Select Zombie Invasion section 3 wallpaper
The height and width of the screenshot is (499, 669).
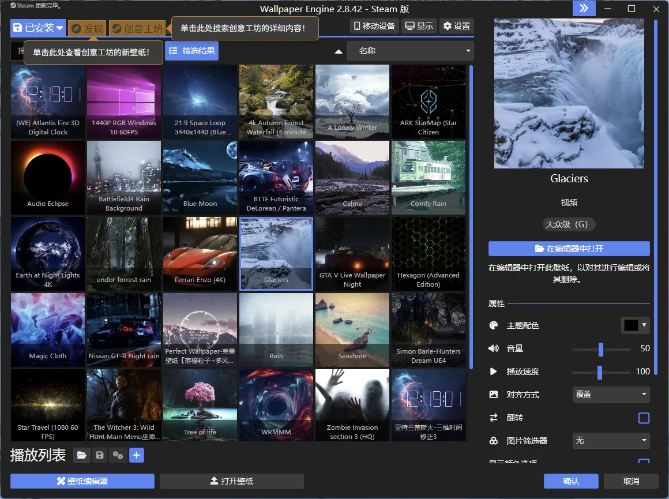(x=352, y=405)
